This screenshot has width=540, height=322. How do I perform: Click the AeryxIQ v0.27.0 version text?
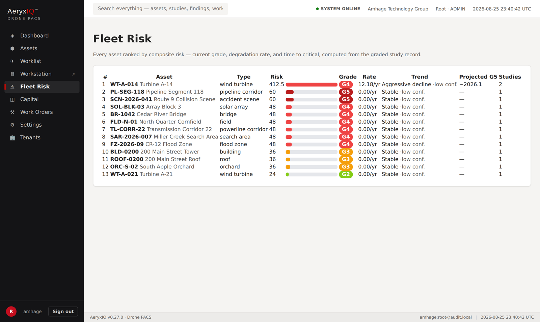click(120, 317)
